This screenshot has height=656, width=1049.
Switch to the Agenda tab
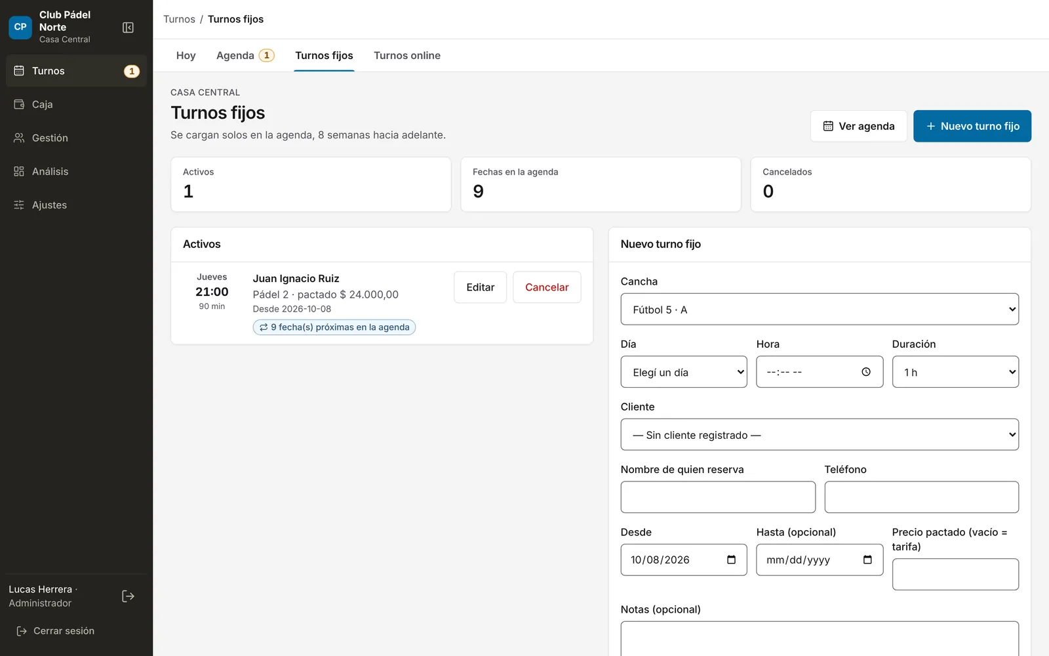(245, 56)
